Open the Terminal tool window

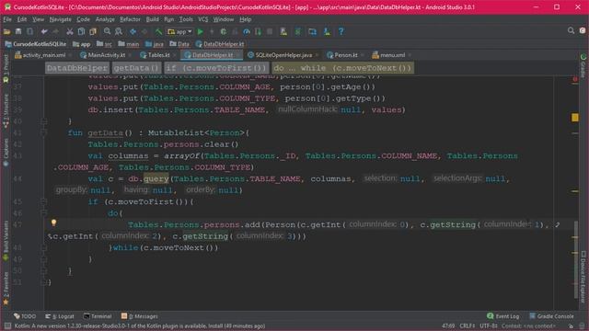click(98, 316)
